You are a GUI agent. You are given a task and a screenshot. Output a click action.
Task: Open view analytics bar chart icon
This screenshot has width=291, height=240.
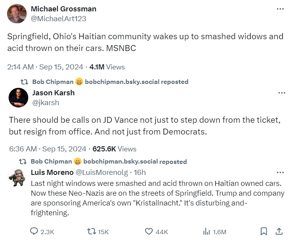pyautogui.click(x=207, y=231)
